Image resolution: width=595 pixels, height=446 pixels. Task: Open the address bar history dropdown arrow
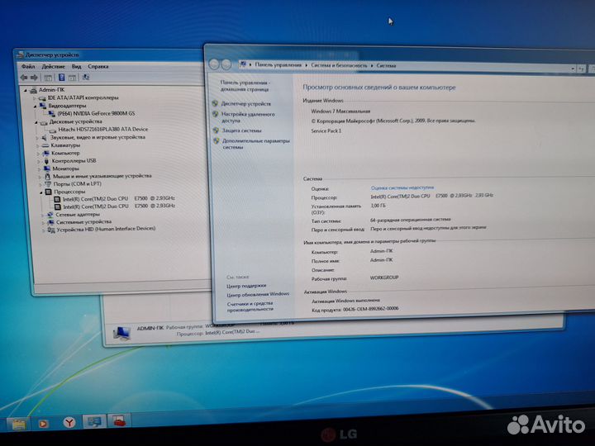click(573, 69)
